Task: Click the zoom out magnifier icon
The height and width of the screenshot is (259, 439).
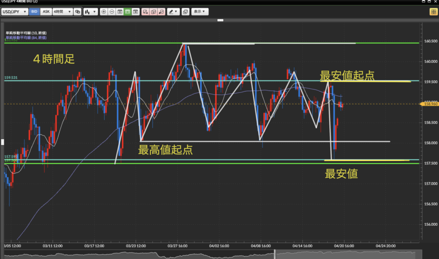Action: (x=111, y=12)
